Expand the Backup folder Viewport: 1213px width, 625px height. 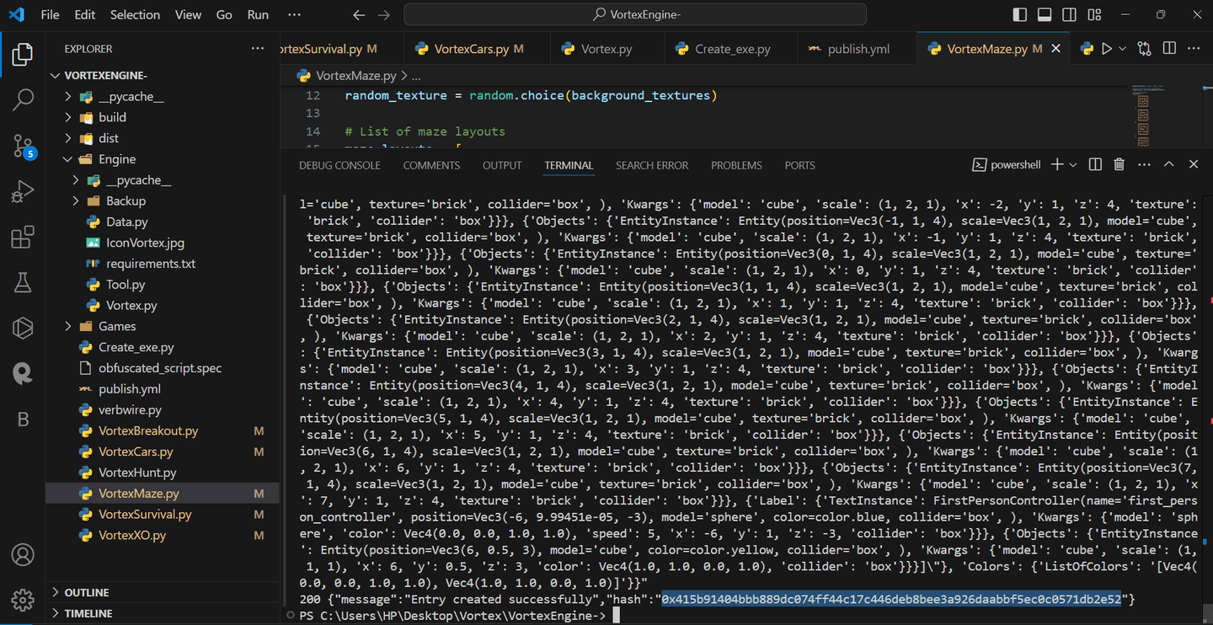coord(163,200)
